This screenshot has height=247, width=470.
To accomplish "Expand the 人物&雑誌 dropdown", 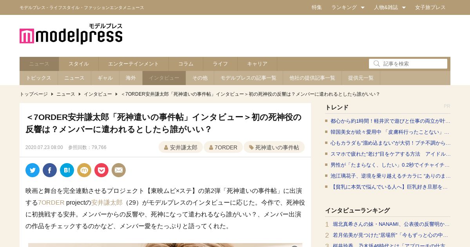I will (390, 7).
